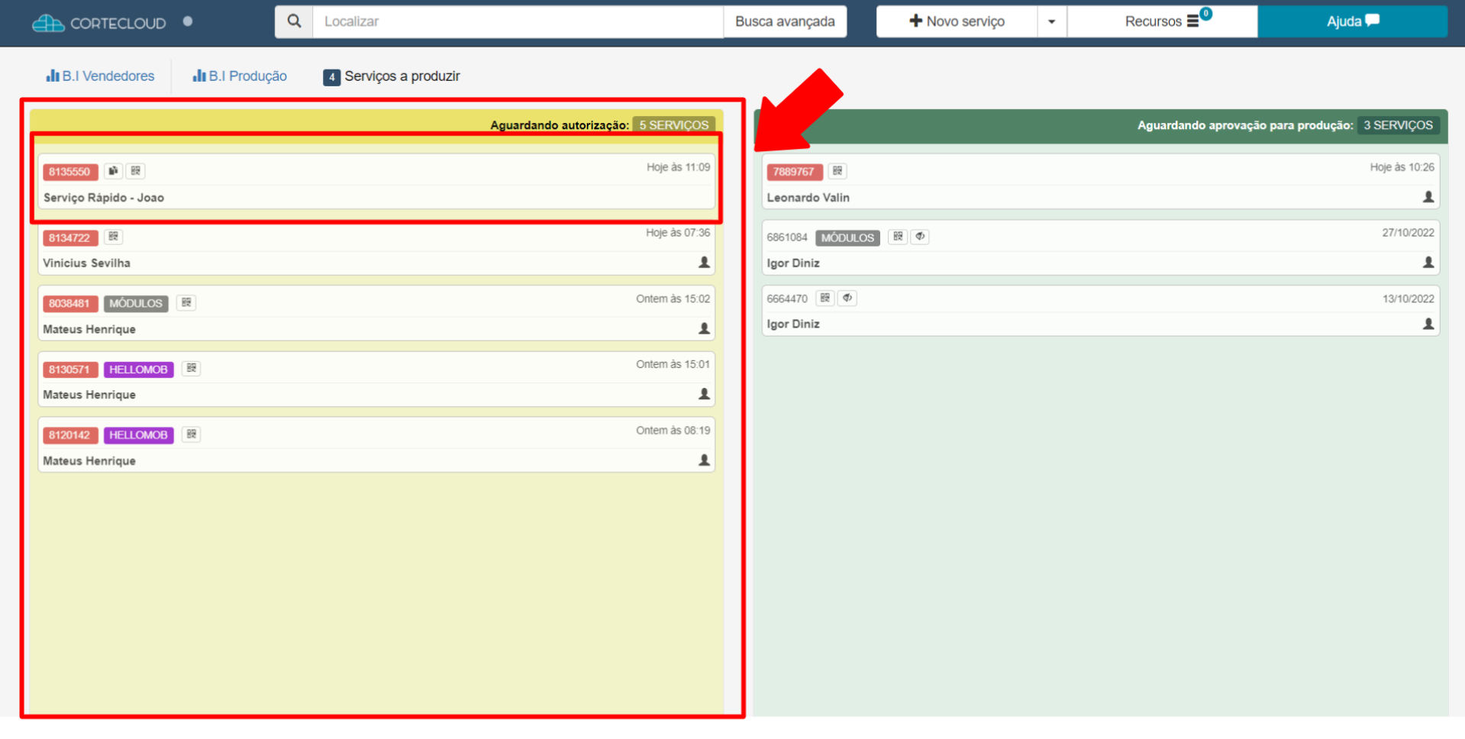This screenshot has width=1465, height=739.
Task: Click the copy icon on service 8135550
Action: coord(113,171)
